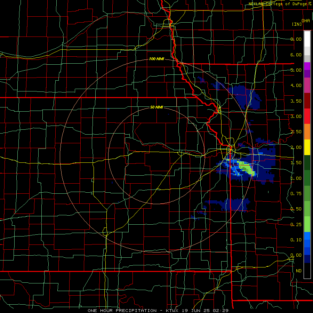Click the 3.00 legend value
Screen dimensions: 313x313
pos(296,117)
